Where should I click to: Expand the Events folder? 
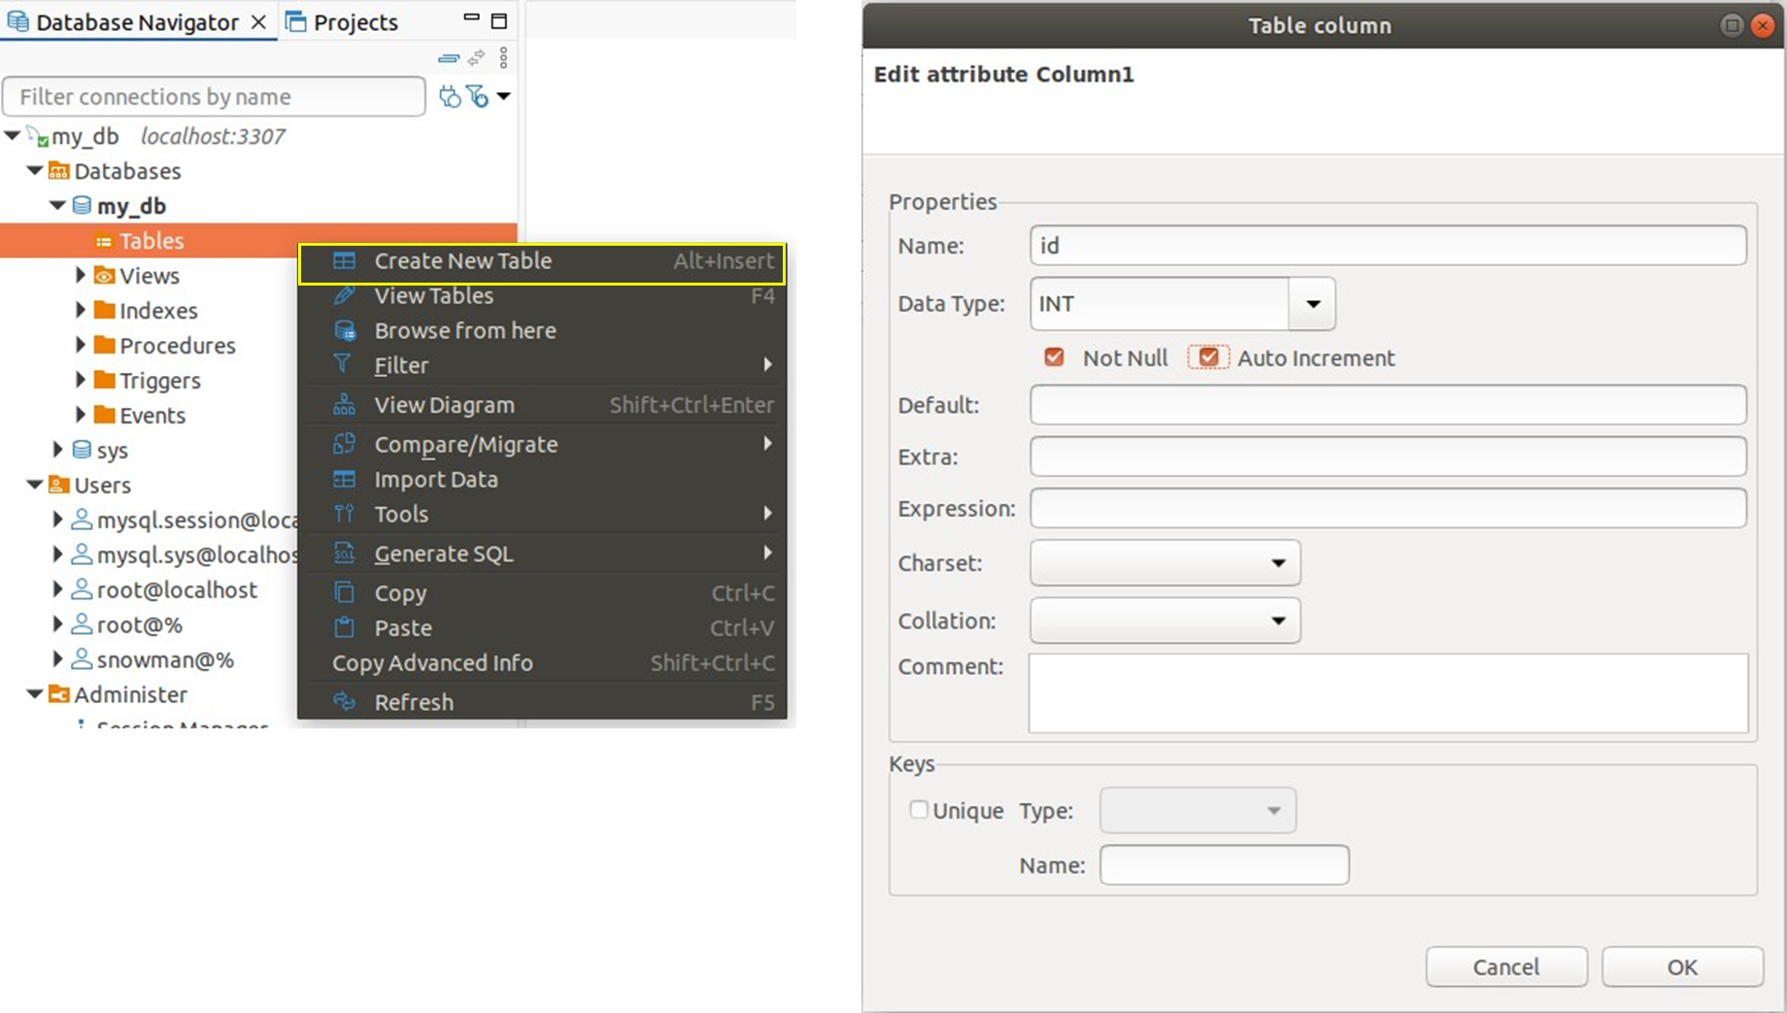click(81, 416)
